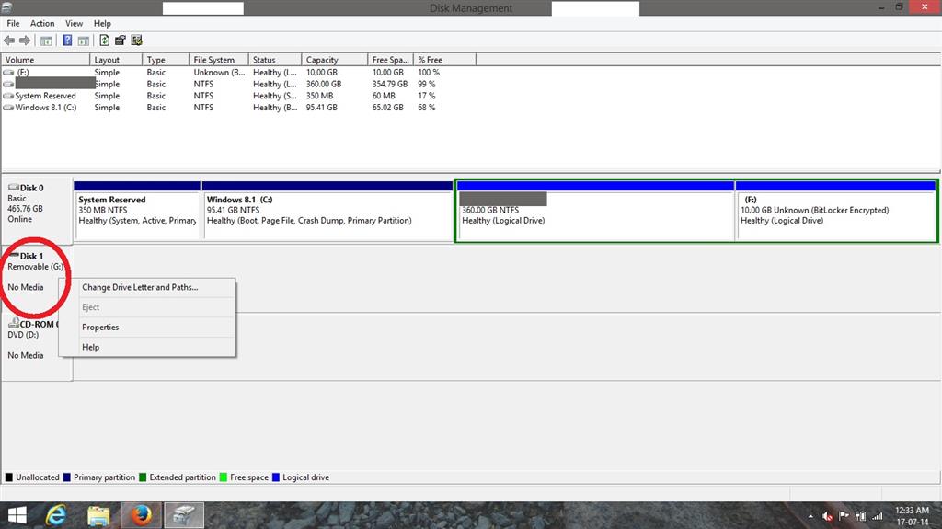Launch Internet Explorer from taskbar
Image resolution: width=942 pixels, height=529 pixels.
coord(56,515)
